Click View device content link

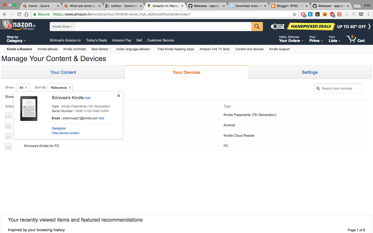tap(66, 133)
